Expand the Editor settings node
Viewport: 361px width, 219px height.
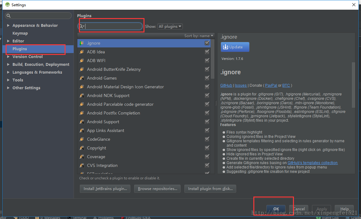8,41
